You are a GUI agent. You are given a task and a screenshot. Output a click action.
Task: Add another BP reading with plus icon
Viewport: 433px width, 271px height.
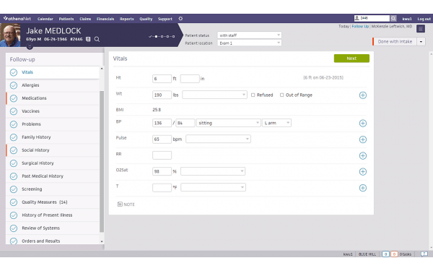tap(363, 123)
